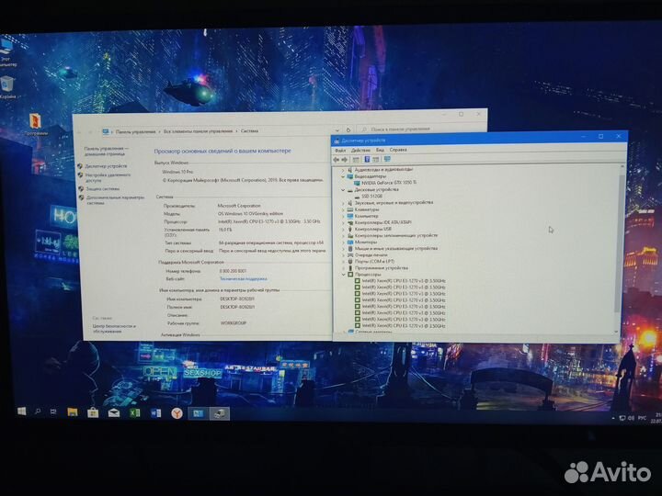Switch to the System window taskbar button
The image size is (662, 496).
coord(198,413)
